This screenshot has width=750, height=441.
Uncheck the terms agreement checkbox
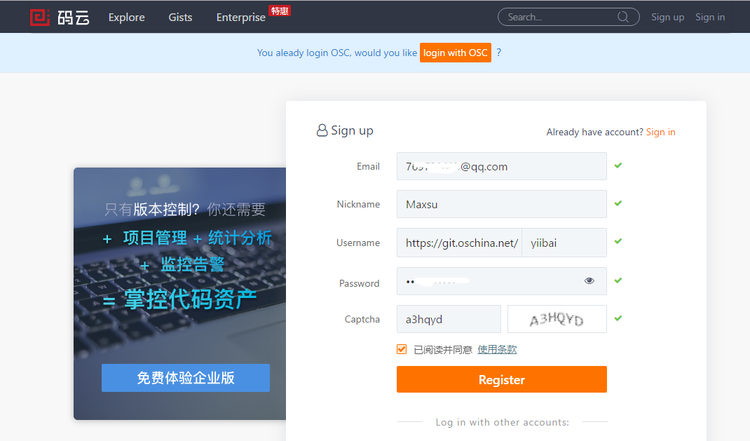(402, 349)
